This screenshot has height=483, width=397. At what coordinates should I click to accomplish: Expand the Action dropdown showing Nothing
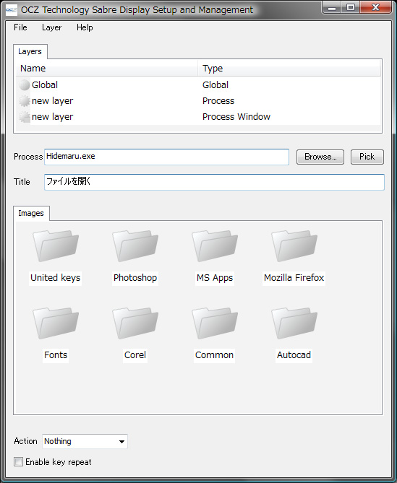(85, 441)
